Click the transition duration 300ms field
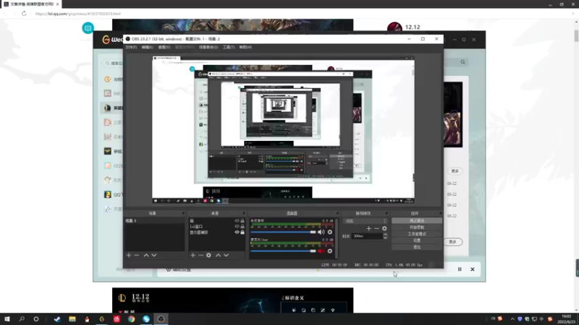 tap(367, 236)
